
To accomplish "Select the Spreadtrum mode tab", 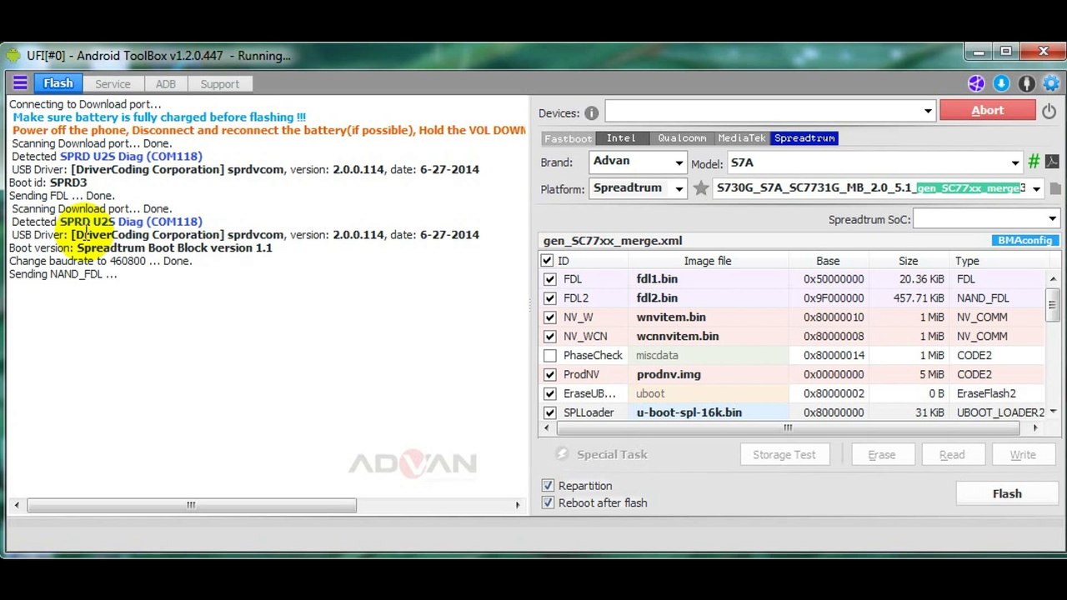I will coord(804,138).
